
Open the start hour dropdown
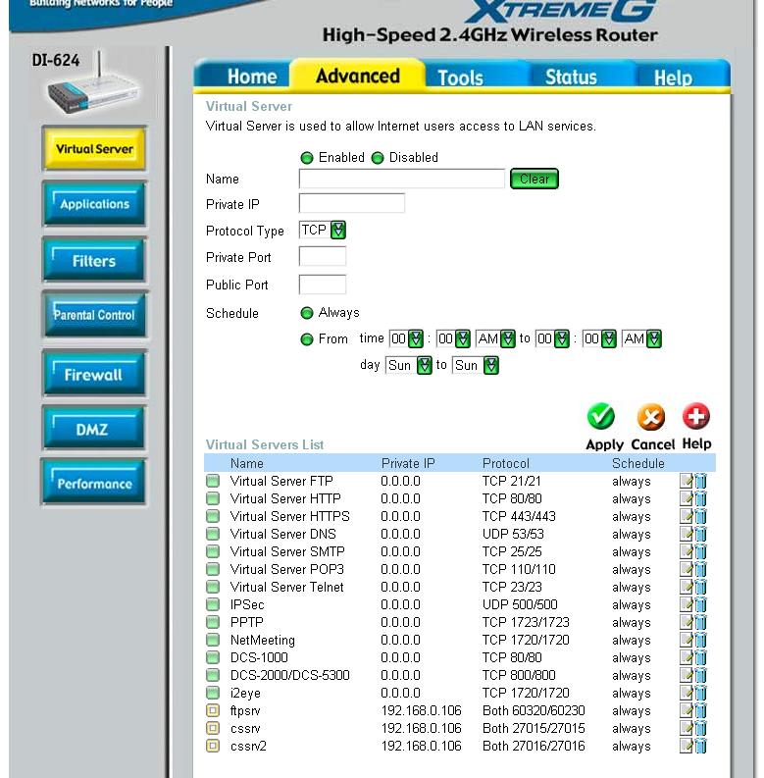point(406,338)
